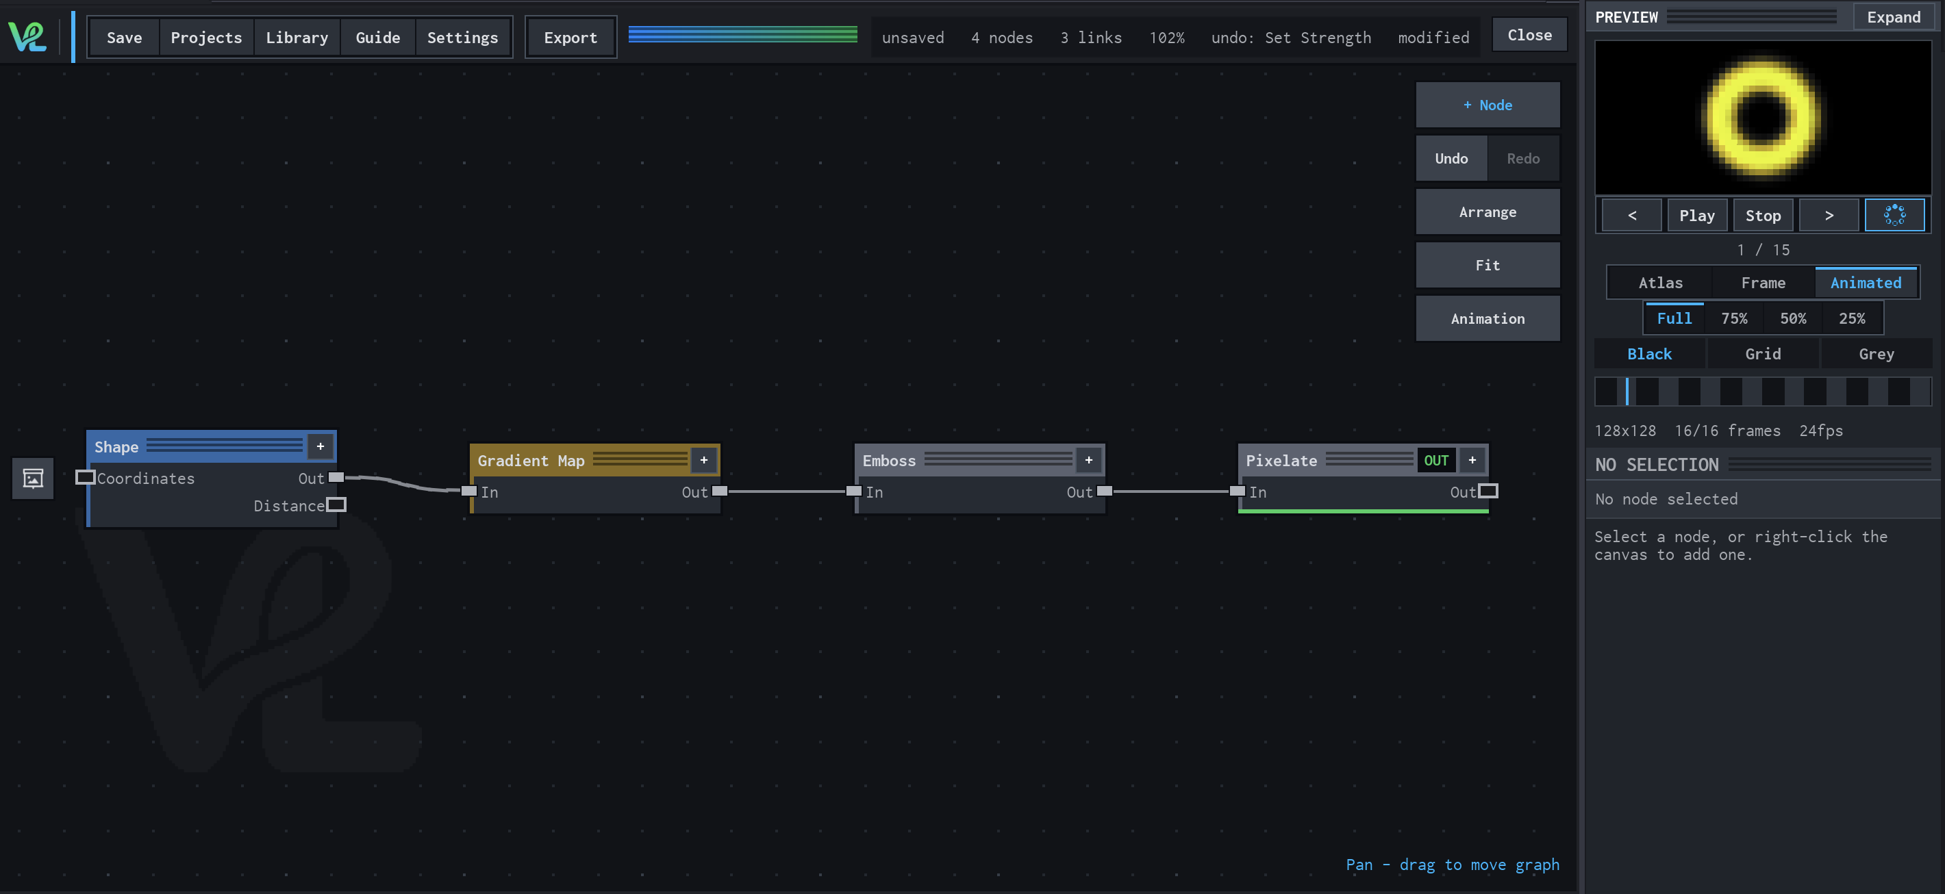Image resolution: width=1945 pixels, height=894 pixels.
Task: Click the Export button
Action: [x=570, y=37]
